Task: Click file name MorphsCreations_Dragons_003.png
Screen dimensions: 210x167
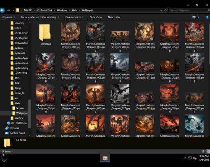Action: point(120,47)
